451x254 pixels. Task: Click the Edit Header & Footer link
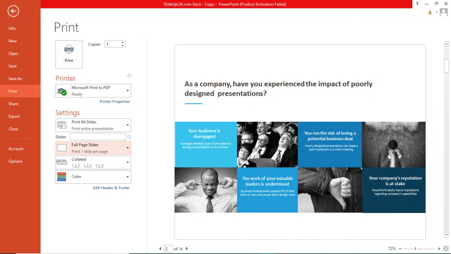point(111,188)
